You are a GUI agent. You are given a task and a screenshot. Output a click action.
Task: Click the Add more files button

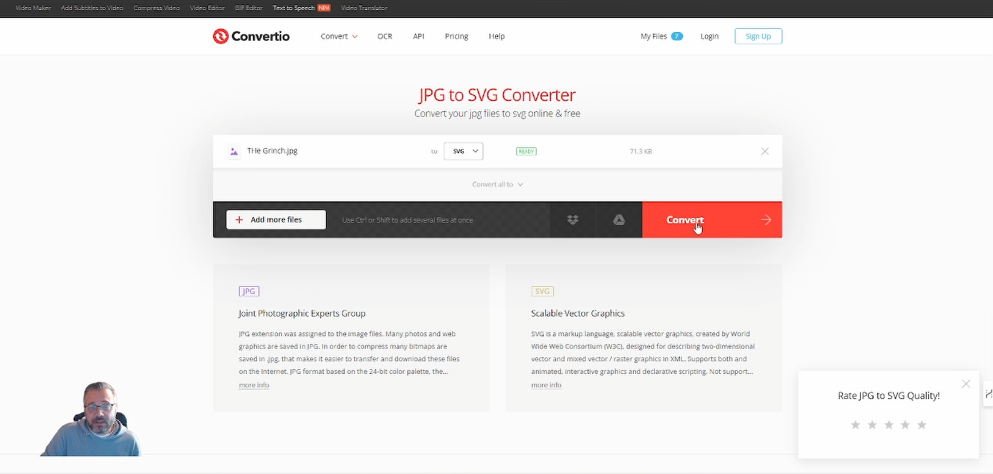coord(276,220)
